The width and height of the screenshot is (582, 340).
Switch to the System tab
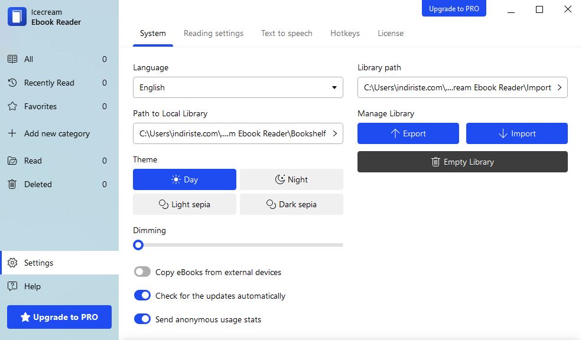153,34
